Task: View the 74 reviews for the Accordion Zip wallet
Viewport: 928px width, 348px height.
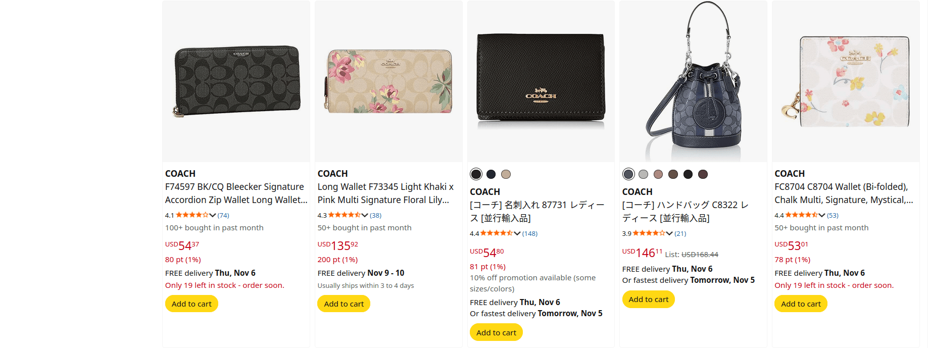Action: (x=223, y=215)
